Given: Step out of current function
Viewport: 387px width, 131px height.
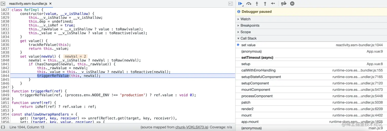Looking at the screenshot, I should coord(265,4).
